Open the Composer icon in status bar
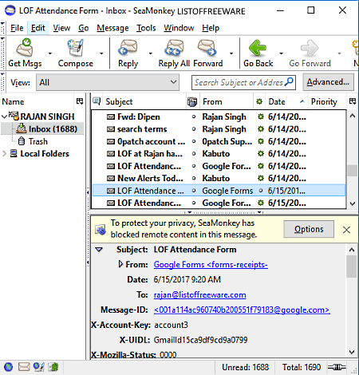This screenshot has width=359, height=375. [x=39, y=367]
